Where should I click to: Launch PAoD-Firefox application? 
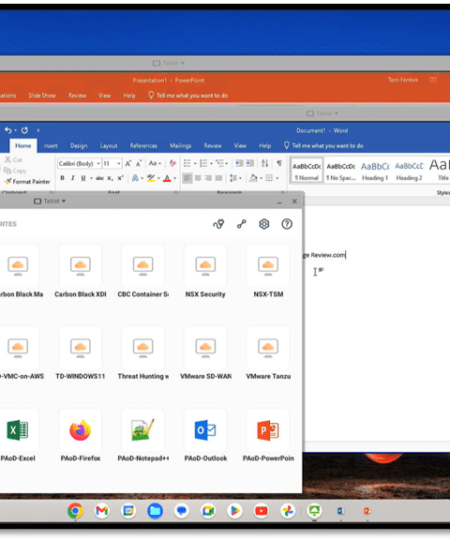point(81,430)
